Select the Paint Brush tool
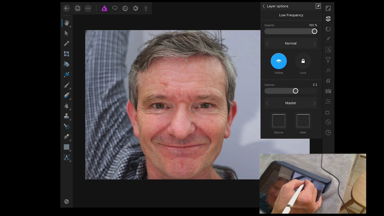This screenshot has height=216, width=384. click(67, 85)
